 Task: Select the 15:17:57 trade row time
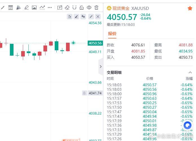114,98
